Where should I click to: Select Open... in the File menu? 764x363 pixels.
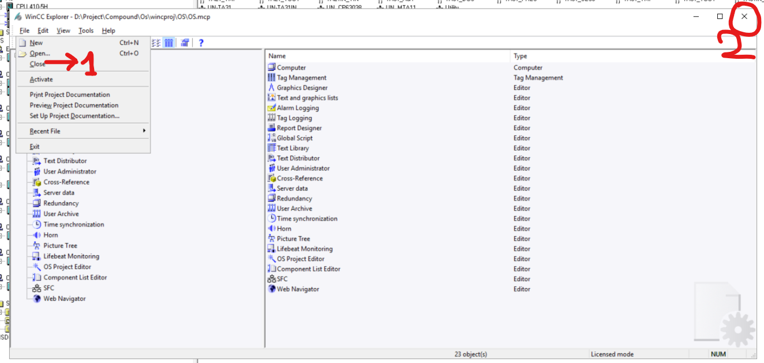[40, 54]
